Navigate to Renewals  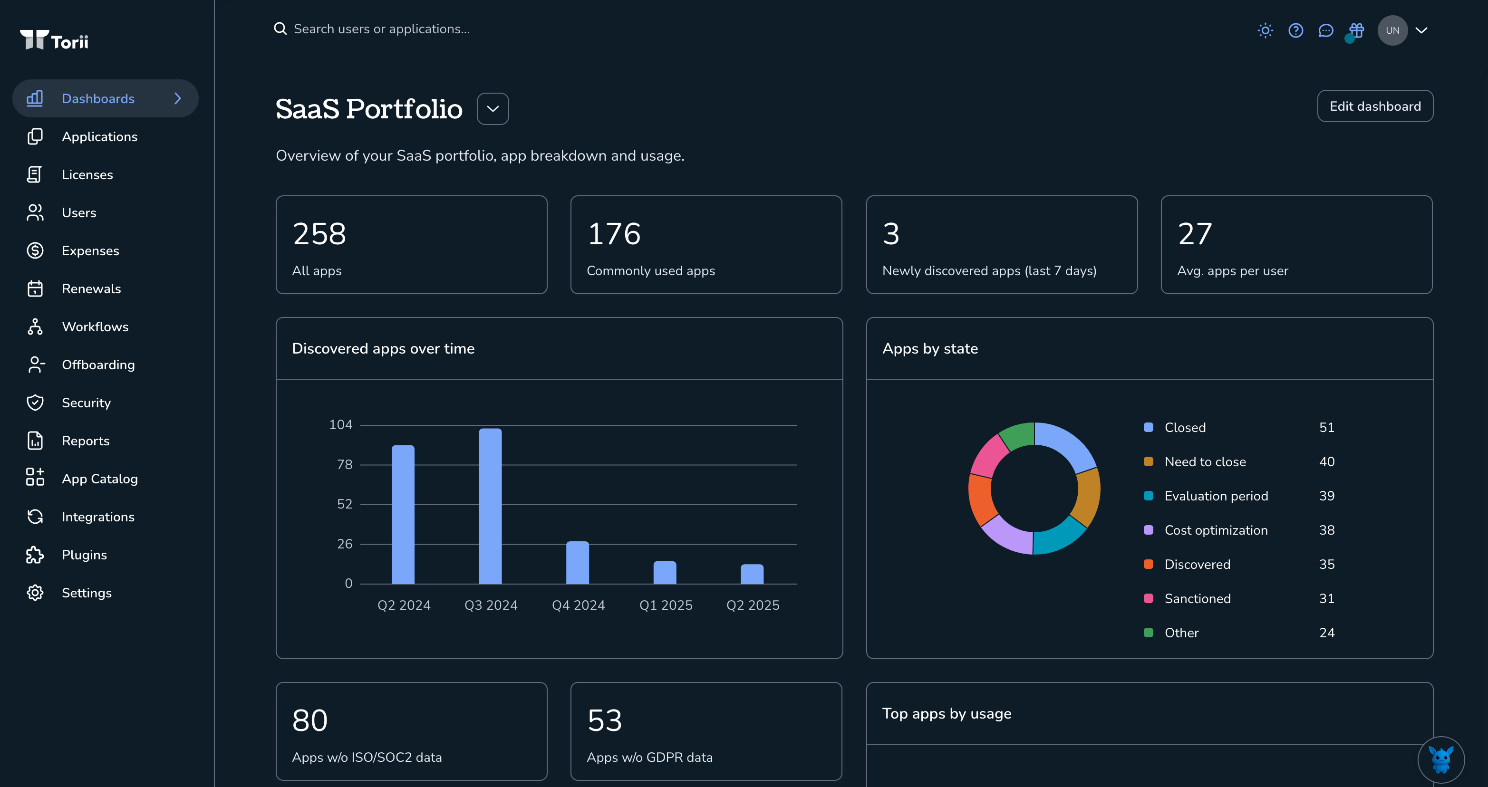(91, 288)
